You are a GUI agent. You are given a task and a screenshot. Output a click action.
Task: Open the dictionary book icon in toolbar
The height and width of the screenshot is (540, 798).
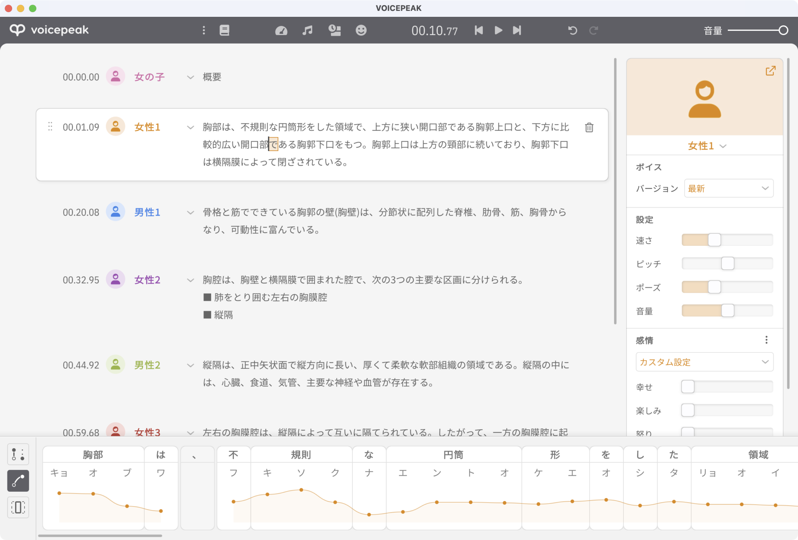224,30
